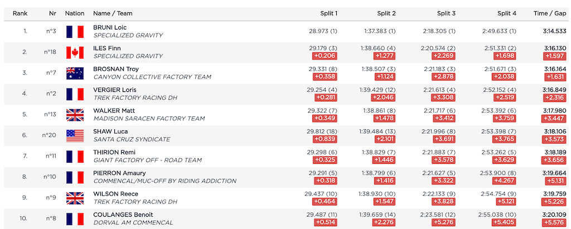The image size is (571, 229).
Task: Click the USA flag next to SHAW Luca
Action: point(75,135)
